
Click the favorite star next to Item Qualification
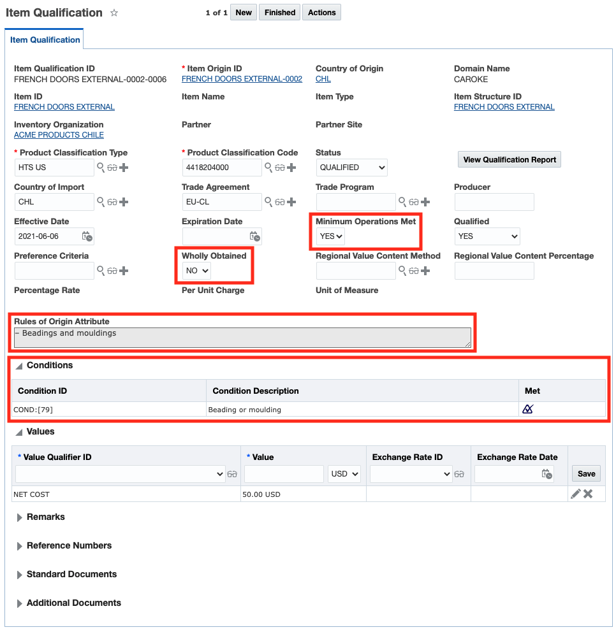(114, 13)
